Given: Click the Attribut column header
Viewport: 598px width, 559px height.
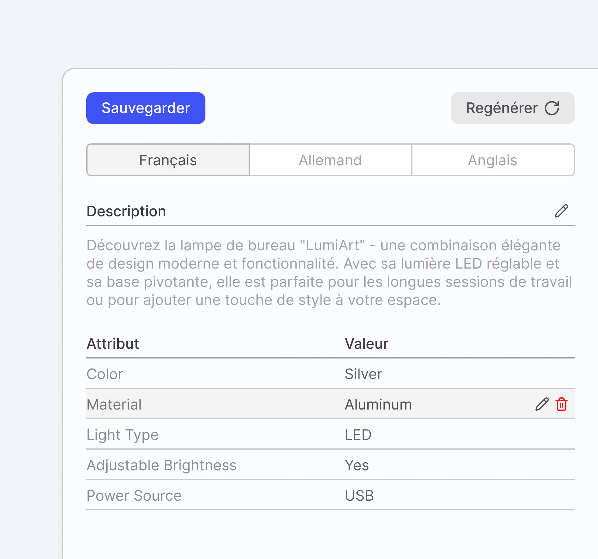Looking at the screenshot, I should [113, 344].
